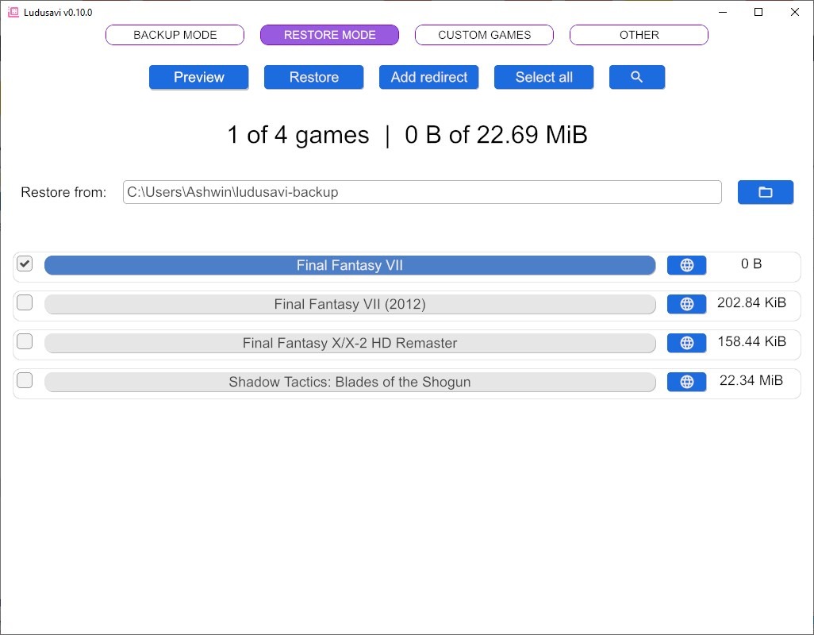The width and height of the screenshot is (814, 635).
Task: Open folder browser for restore path
Action: (x=765, y=192)
